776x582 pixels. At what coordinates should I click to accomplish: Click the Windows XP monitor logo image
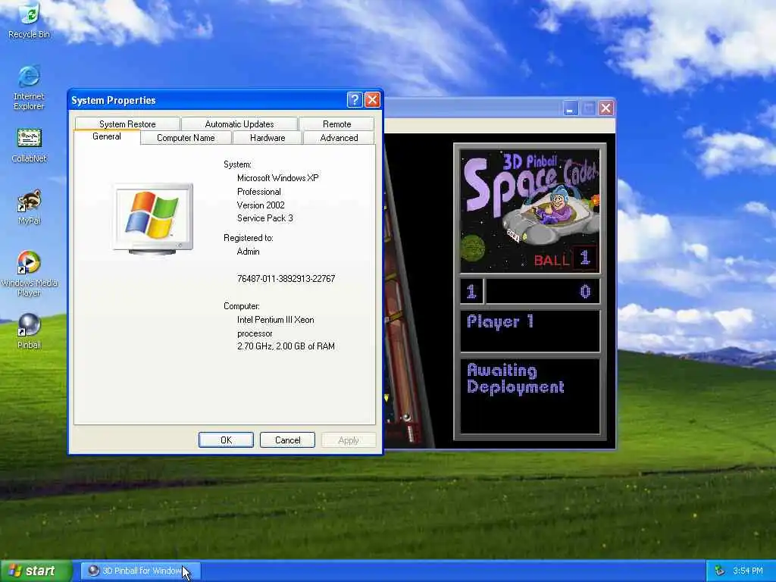(x=152, y=219)
